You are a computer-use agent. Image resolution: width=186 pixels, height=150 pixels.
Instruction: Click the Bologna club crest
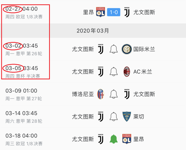[100, 94]
